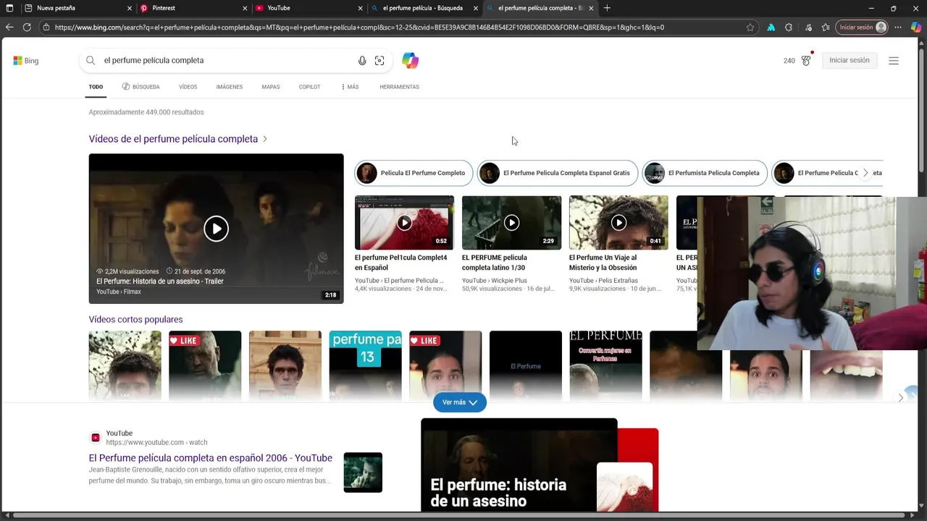Open short video thumbnail labeled perfume pa 13

[x=365, y=365]
